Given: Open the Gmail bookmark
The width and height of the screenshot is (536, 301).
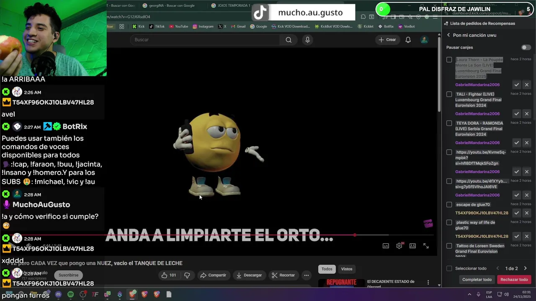Looking at the screenshot, I should tap(238, 26).
